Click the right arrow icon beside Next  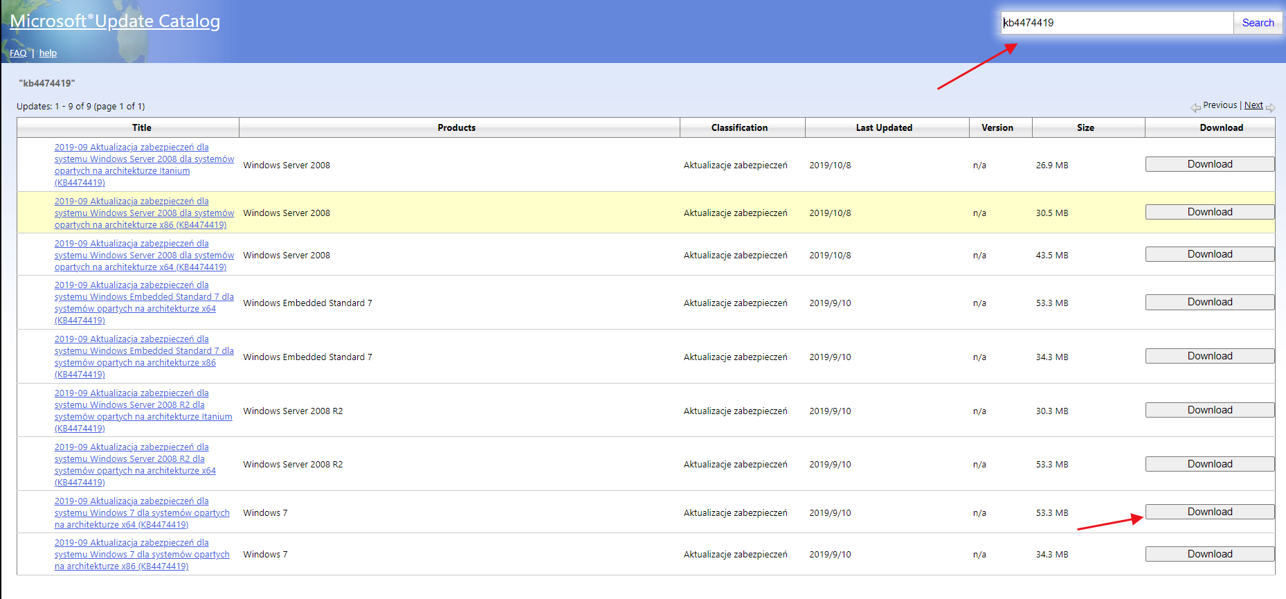click(x=1270, y=107)
